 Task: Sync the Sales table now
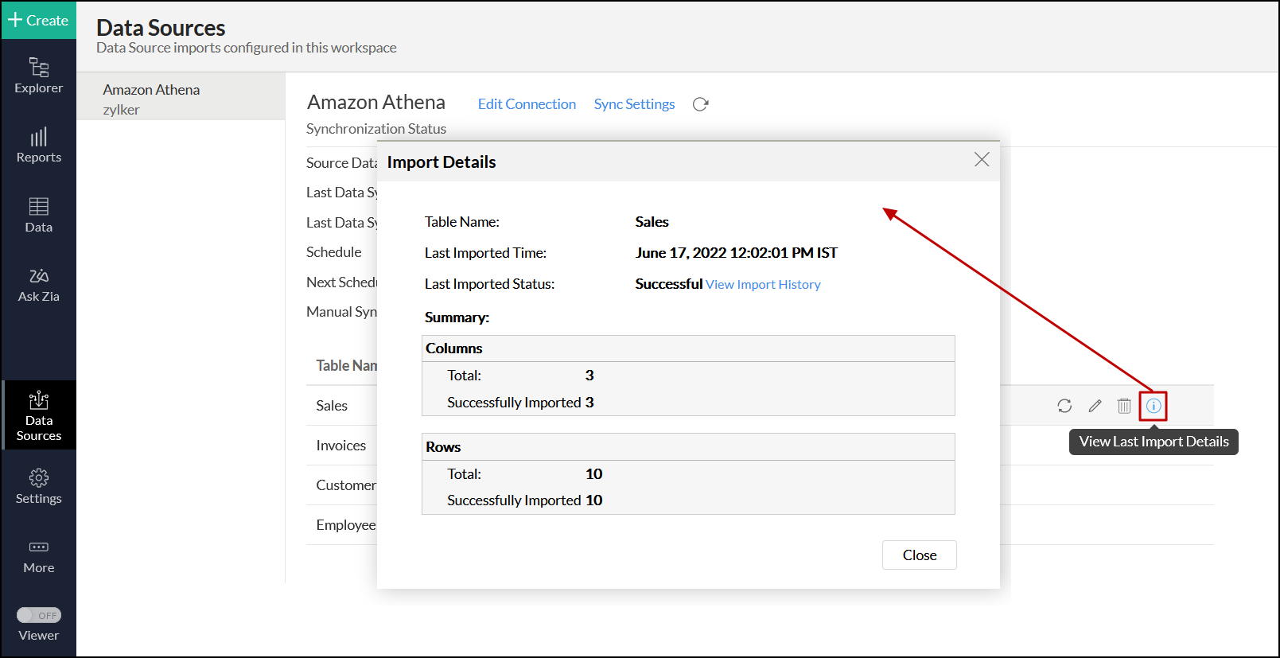point(1064,406)
